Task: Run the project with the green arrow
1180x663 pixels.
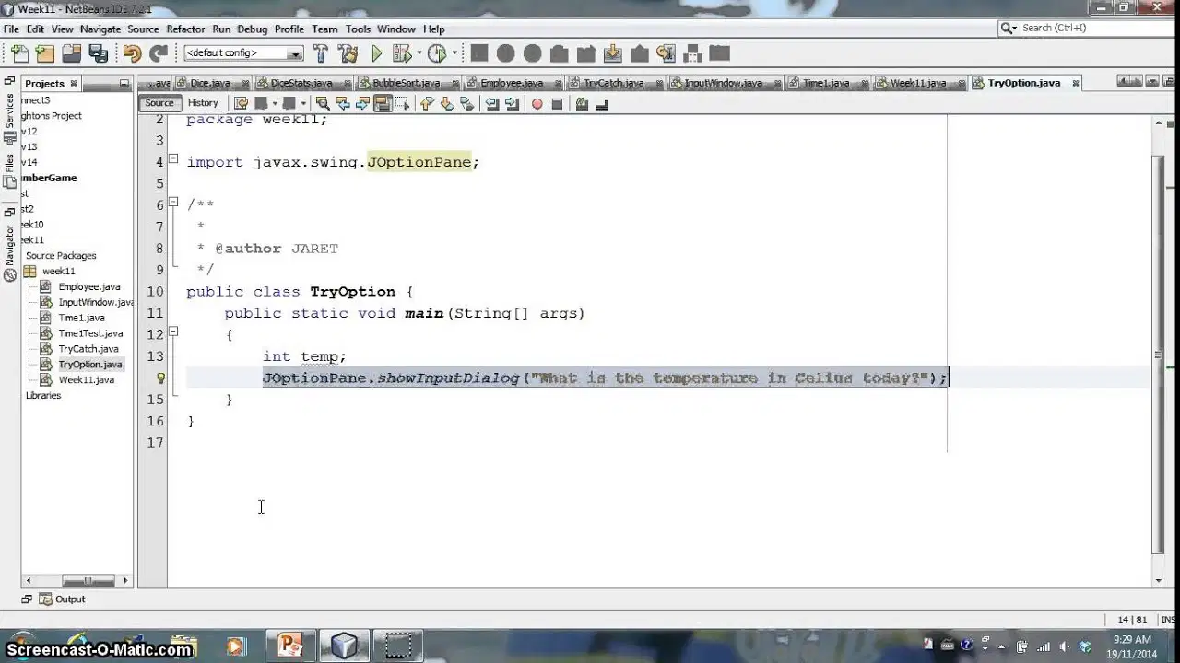Action: tap(376, 53)
